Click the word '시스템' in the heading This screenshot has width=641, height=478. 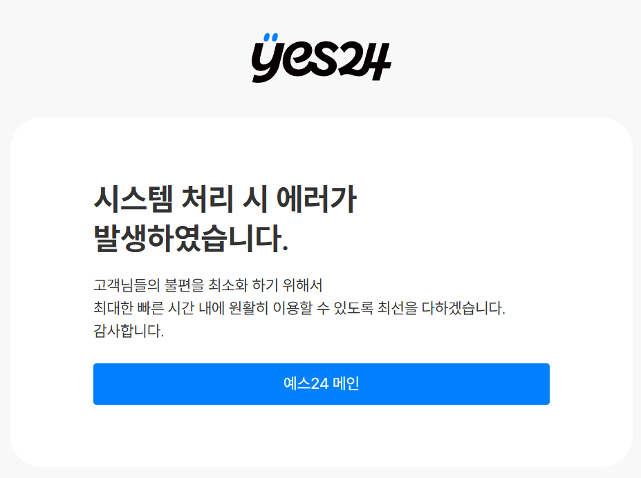click(133, 199)
